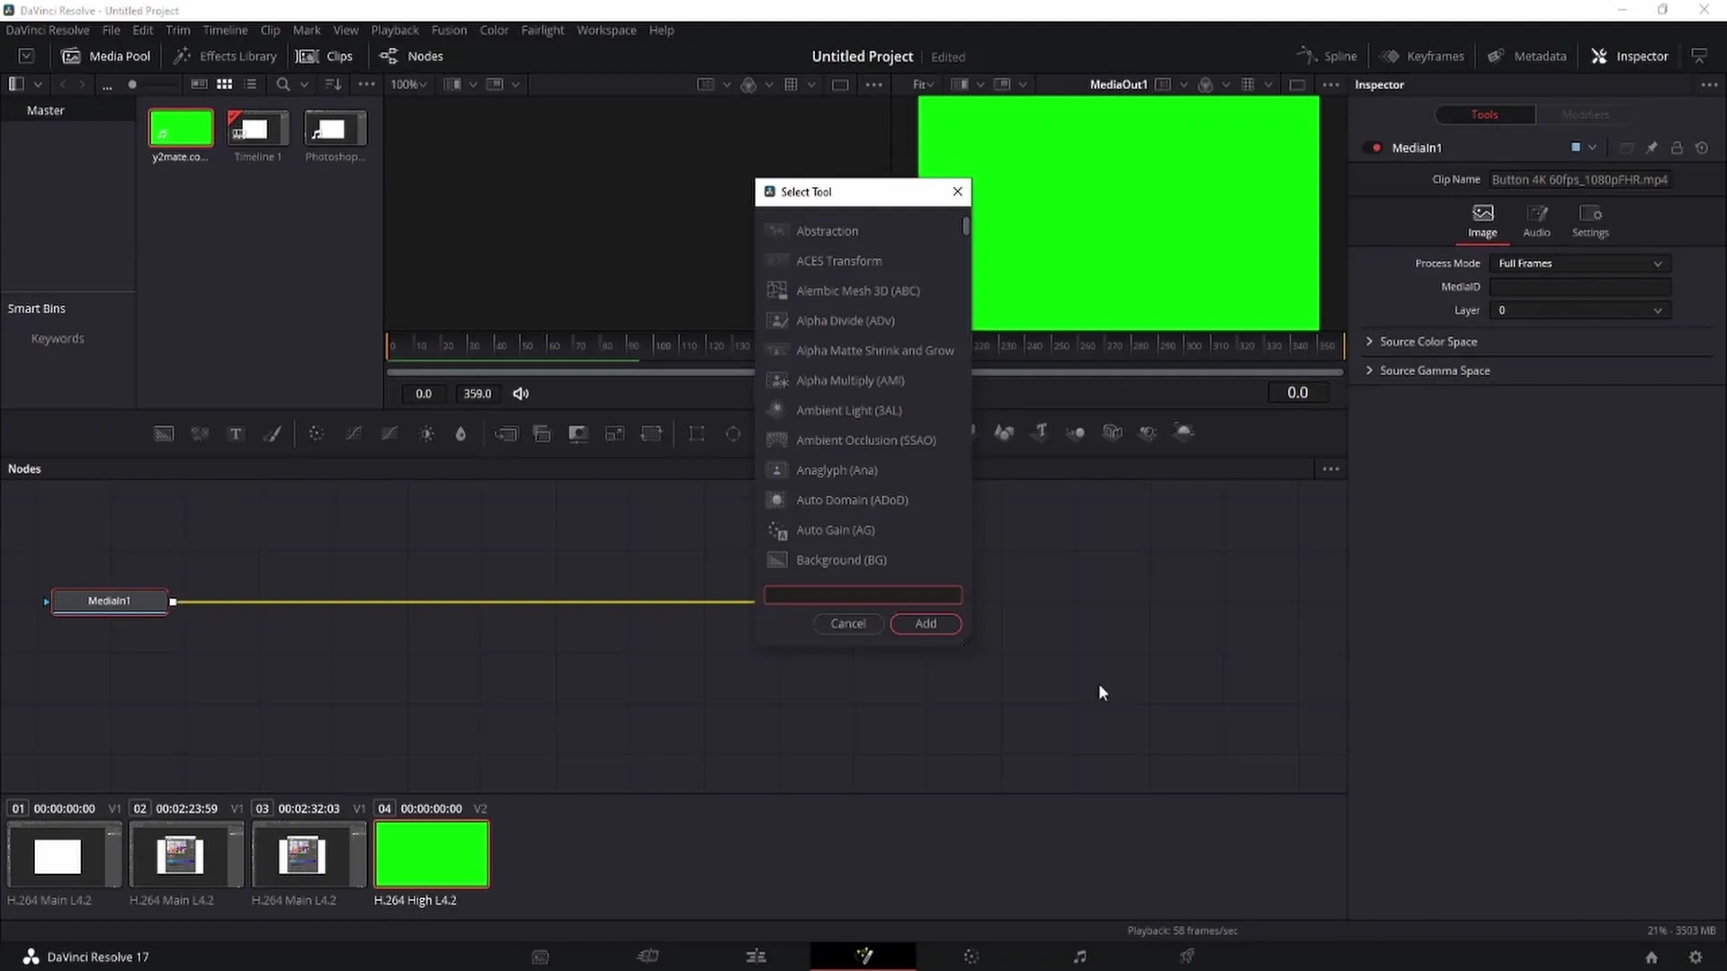Click search input field in Select Tool
The image size is (1727, 971).
(863, 594)
